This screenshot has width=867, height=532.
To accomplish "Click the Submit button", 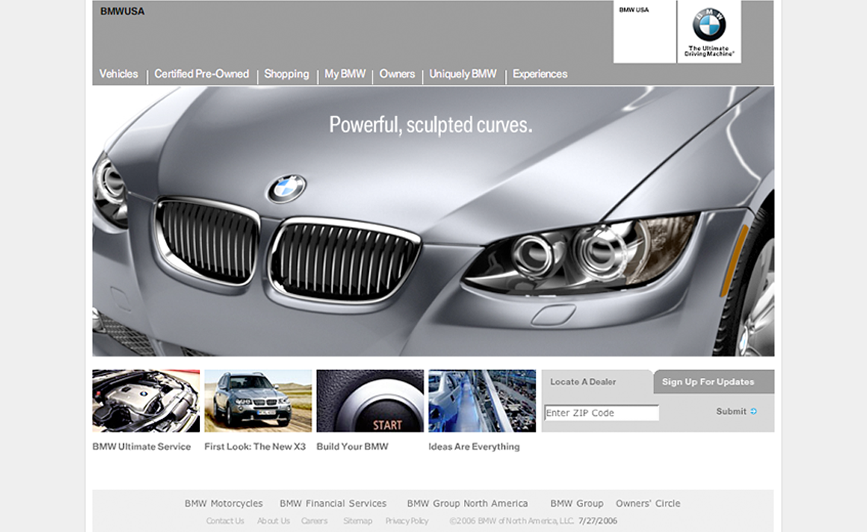I will (x=736, y=411).
